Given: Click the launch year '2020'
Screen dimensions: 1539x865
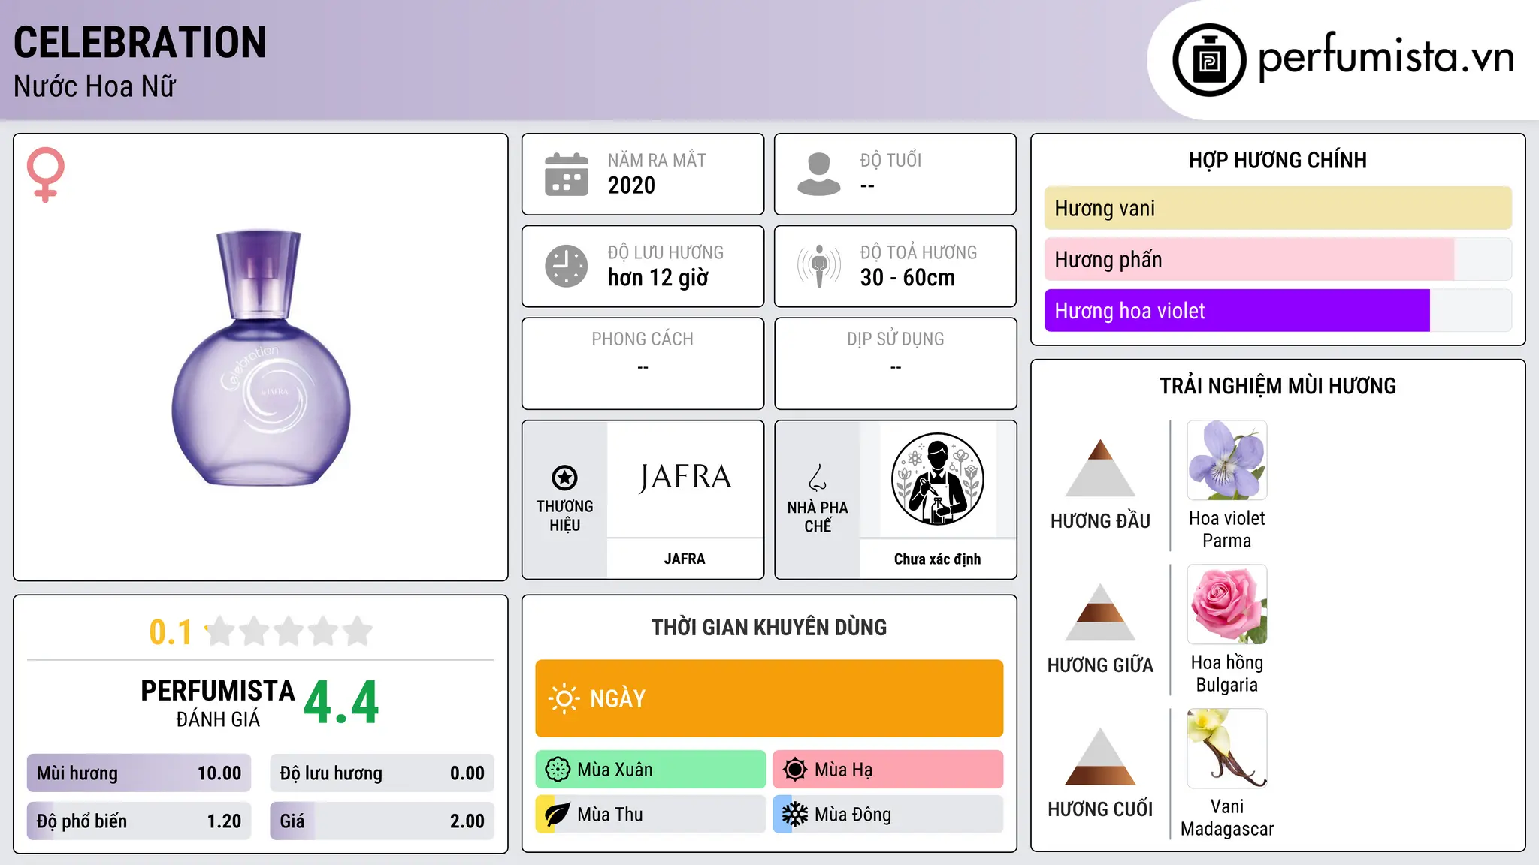Looking at the screenshot, I should point(631,185).
